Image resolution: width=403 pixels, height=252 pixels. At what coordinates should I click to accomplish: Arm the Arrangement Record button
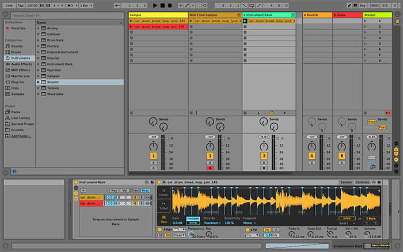click(170, 5)
